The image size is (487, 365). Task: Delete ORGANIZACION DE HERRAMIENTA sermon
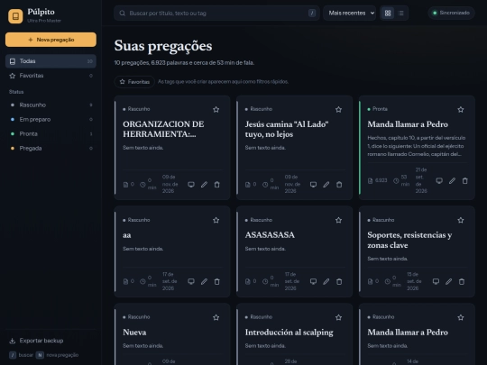(217, 185)
